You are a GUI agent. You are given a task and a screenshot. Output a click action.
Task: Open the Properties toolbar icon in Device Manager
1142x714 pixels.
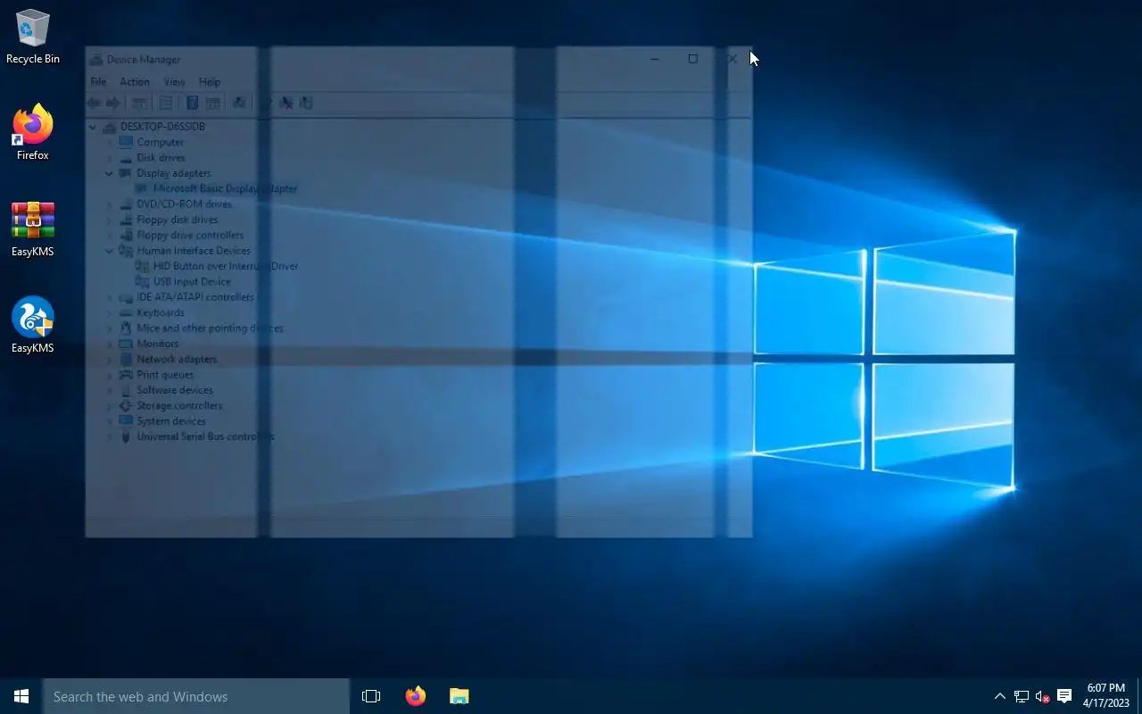166,103
